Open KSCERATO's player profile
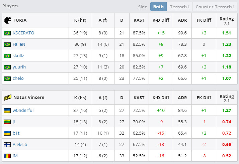Image resolution: width=239 pixels, height=164 pixels. [23, 33]
